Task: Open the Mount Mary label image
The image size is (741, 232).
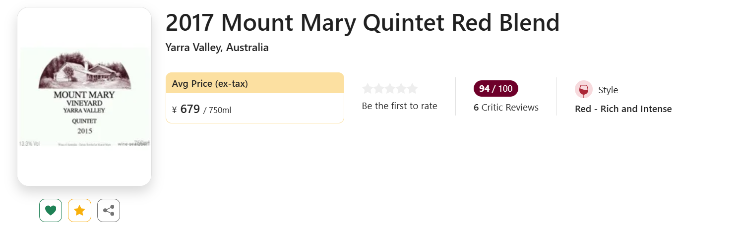Action: point(84,97)
